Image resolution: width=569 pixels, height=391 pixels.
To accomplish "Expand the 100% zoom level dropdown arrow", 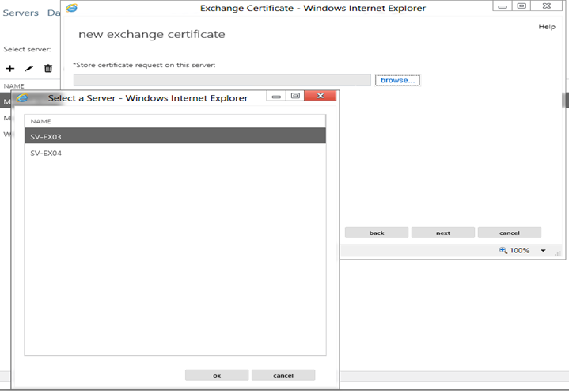I will coord(543,250).
